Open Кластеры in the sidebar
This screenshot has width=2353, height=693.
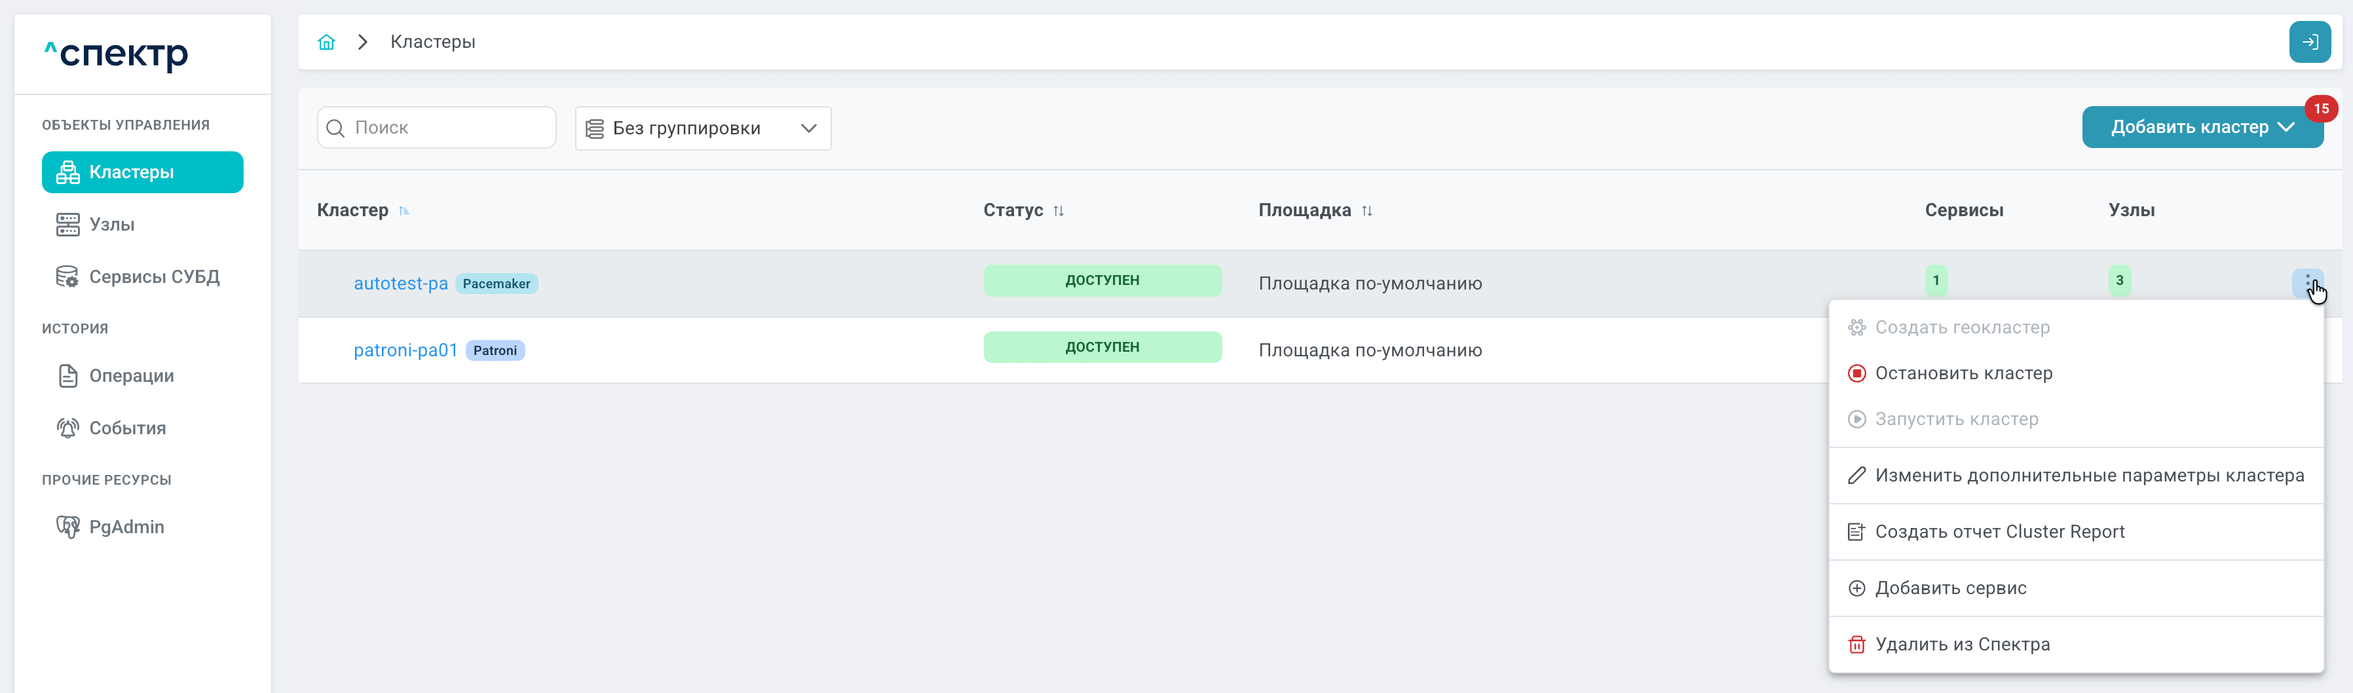coord(143,172)
